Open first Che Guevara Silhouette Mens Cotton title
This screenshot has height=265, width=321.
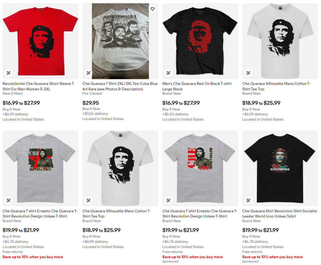click(x=276, y=86)
